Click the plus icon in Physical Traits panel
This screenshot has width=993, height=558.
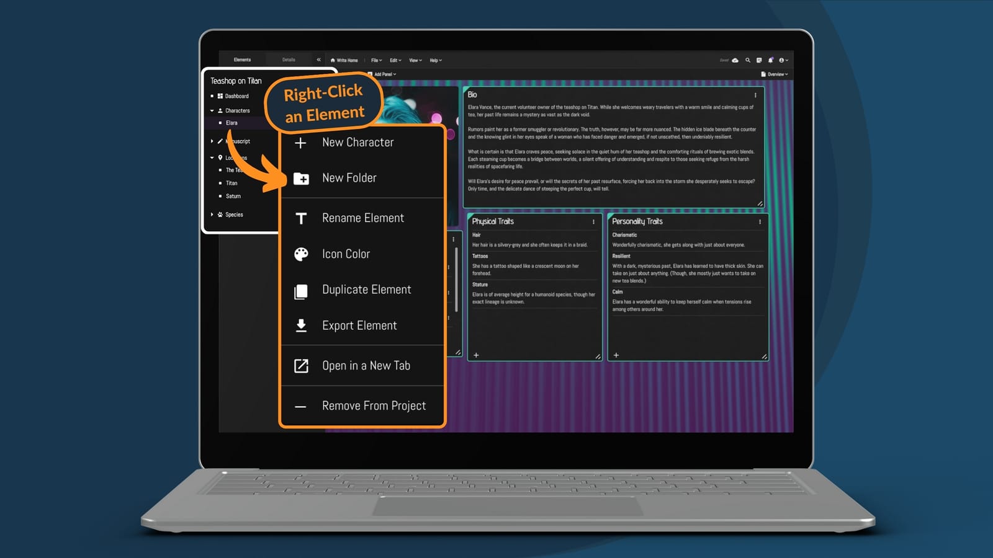click(476, 355)
